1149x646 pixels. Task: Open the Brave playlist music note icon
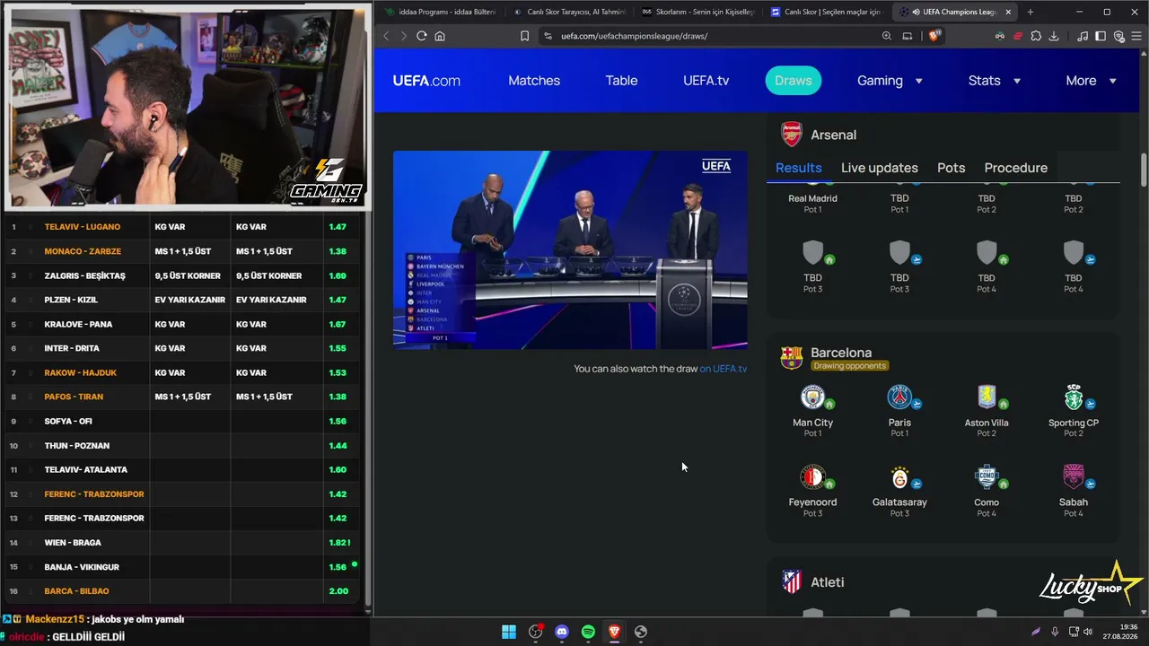tap(1083, 36)
